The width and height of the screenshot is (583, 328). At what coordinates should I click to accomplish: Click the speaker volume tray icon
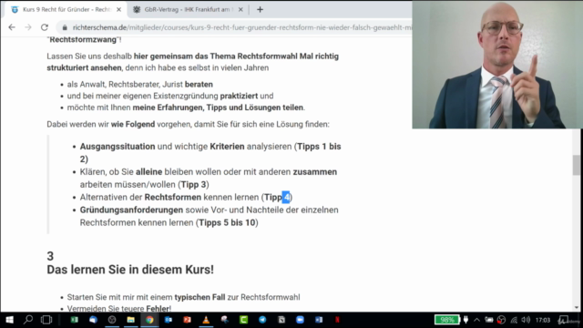526,320
